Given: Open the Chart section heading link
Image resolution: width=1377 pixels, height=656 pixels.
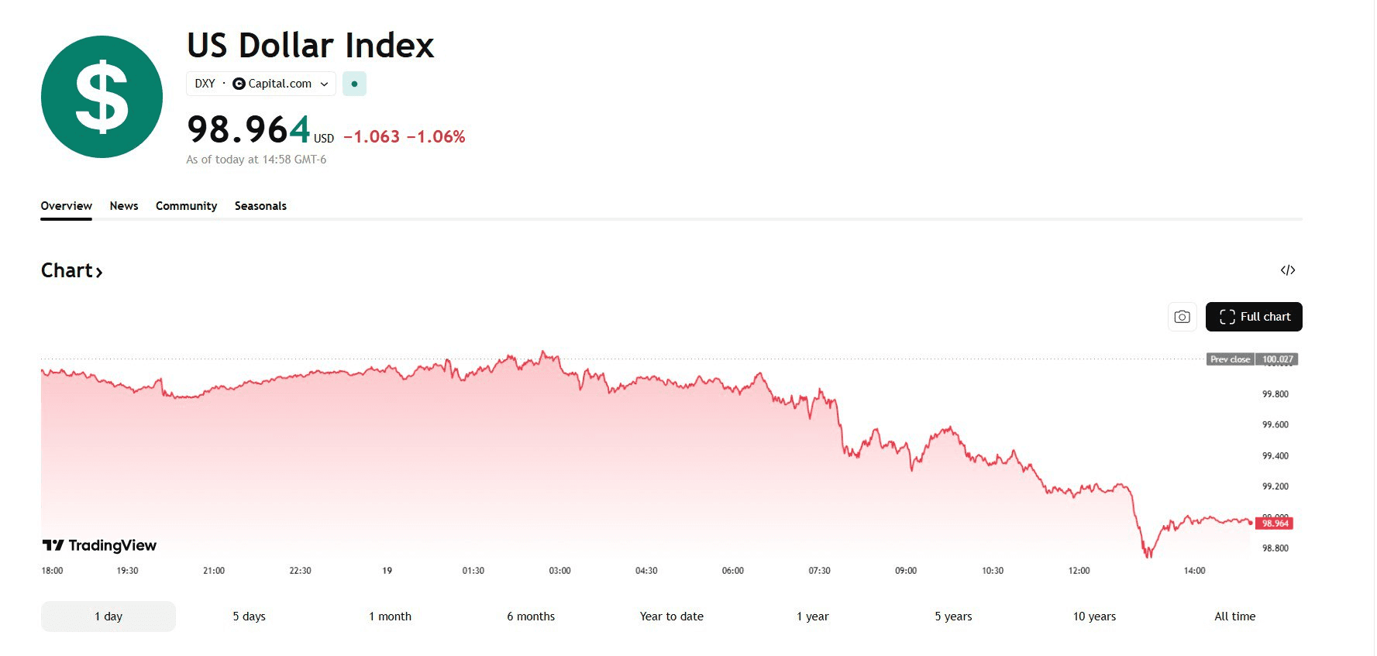Looking at the screenshot, I should [x=71, y=271].
